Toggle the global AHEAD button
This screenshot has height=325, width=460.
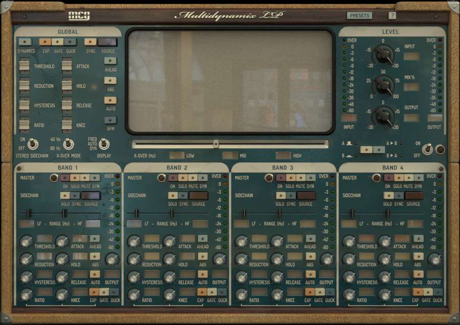[111, 61]
